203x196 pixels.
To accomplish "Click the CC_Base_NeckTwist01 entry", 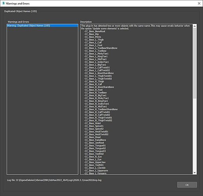I will click(96, 132).
